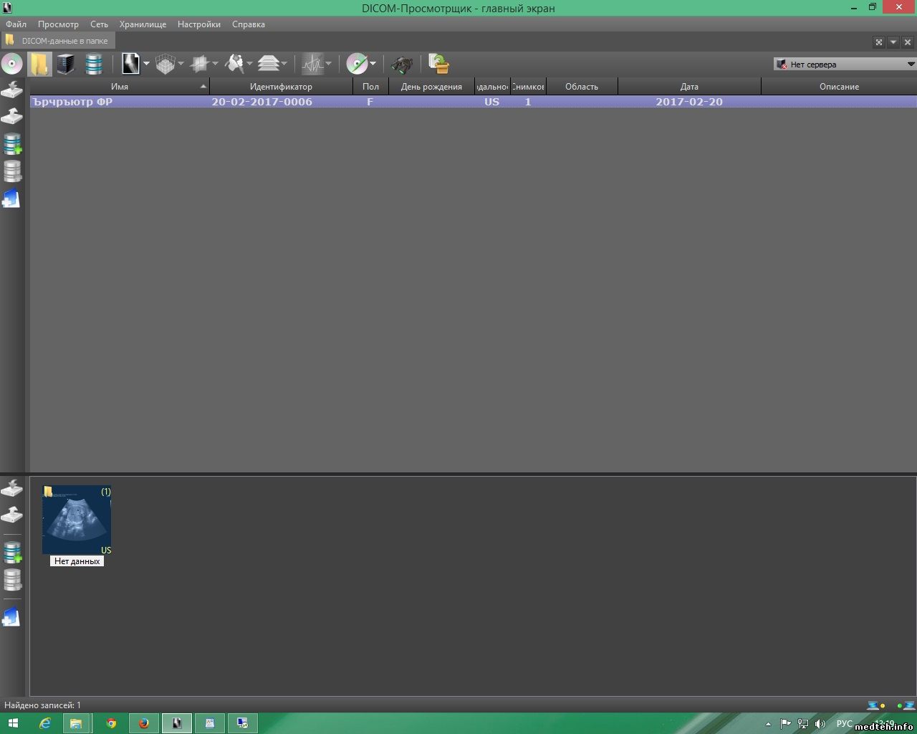The image size is (917, 734).
Task: Open the 'Настройки' menu
Action: (x=198, y=24)
